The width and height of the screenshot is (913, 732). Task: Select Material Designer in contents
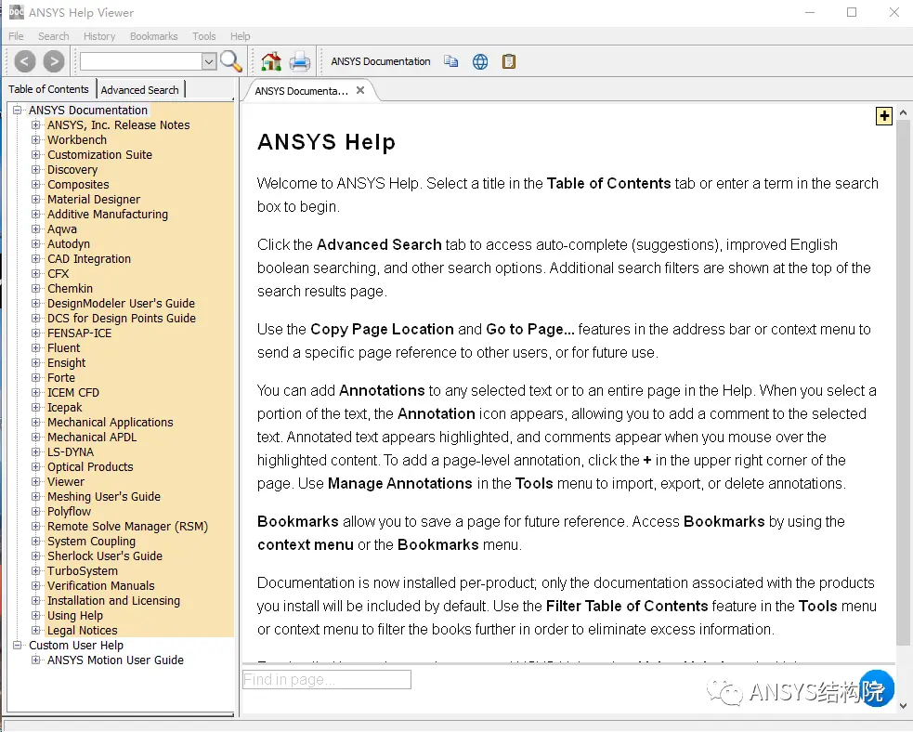tap(94, 199)
